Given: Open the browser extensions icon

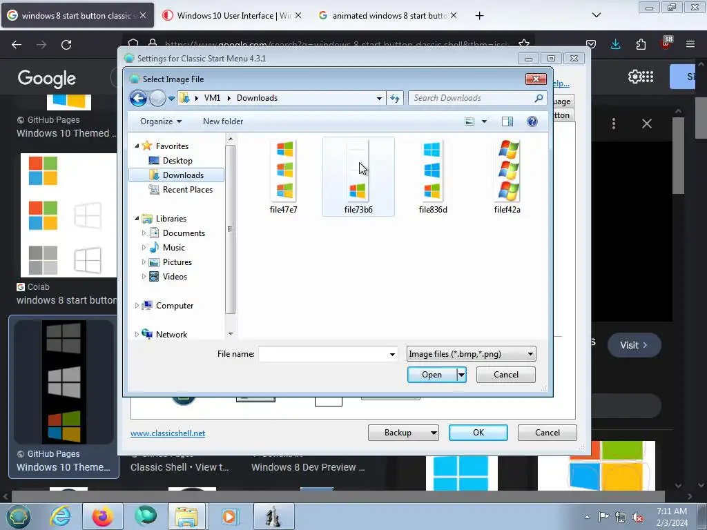Looking at the screenshot, I should [641, 44].
